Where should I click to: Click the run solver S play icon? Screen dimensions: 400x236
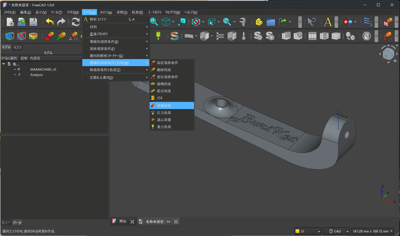[x=269, y=36]
